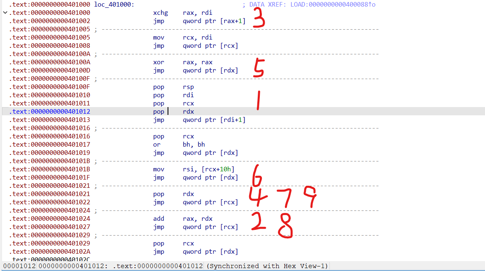Click the Synchronized with Hex View-1 status text
485x271 pixels.
pyautogui.click(x=268, y=266)
